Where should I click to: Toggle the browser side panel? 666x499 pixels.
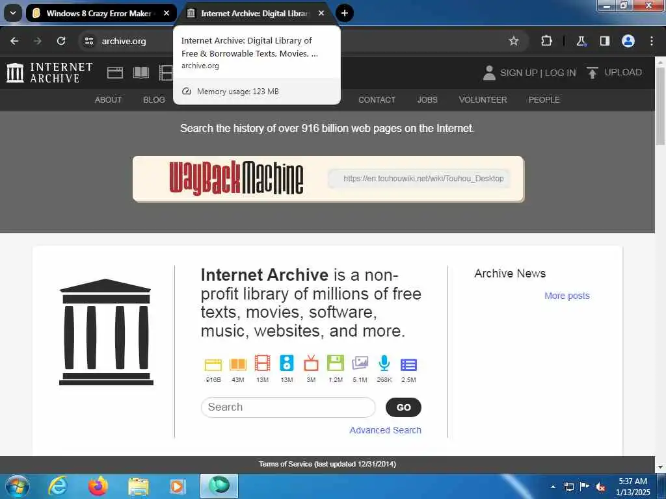(x=605, y=41)
